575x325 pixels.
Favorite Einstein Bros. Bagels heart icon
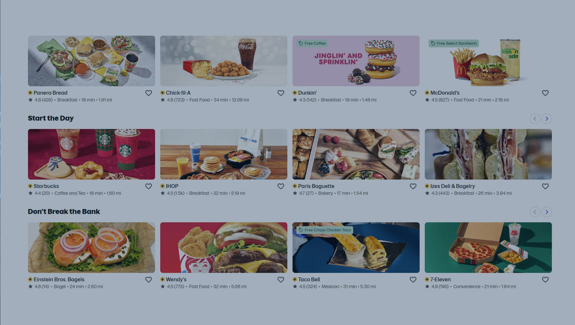(148, 279)
